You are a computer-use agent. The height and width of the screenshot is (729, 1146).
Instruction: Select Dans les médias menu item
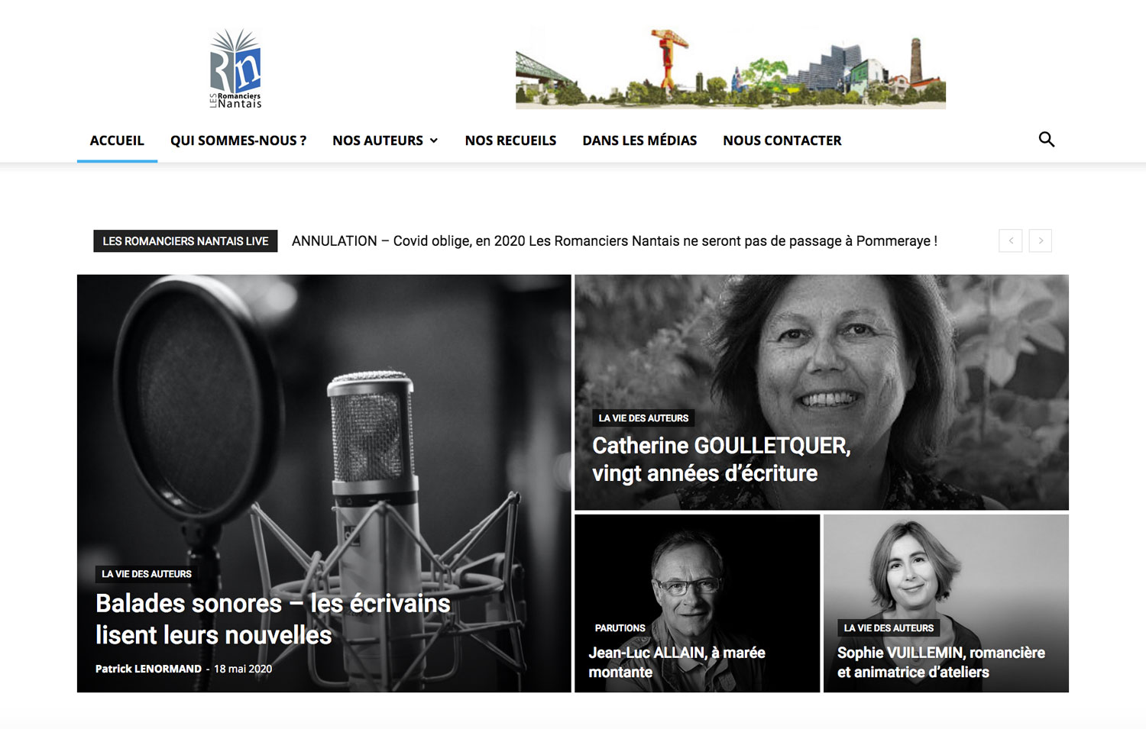pyautogui.click(x=639, y=140)
